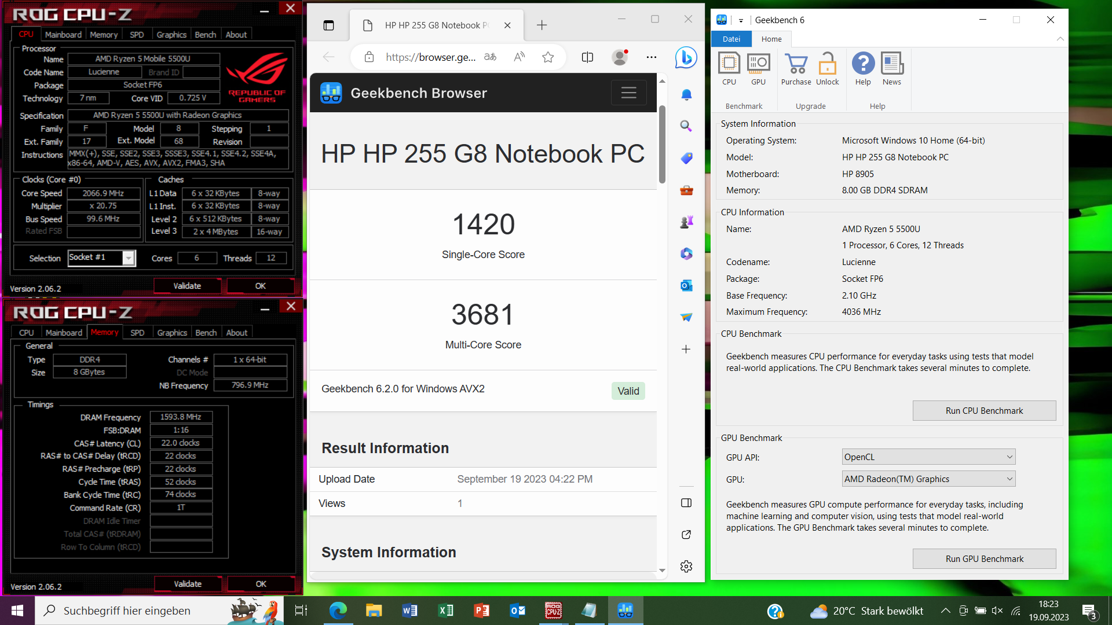Viewport: 1112px width, 625px height.
Task: Show hidden system tray icons
Action: coord(945,611)
